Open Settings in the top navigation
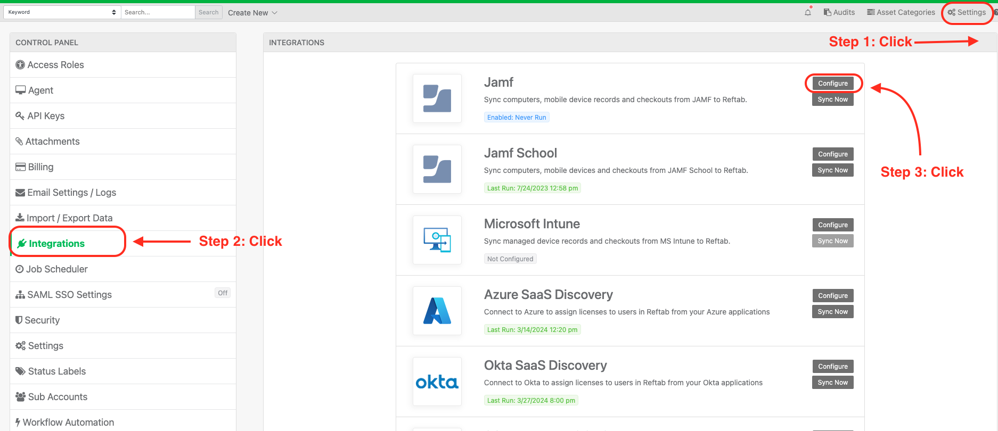998x431 pixels. [967, 12]
